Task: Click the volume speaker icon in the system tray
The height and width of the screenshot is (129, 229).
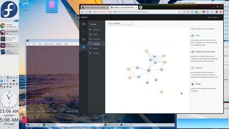Action: coord(10,87)
